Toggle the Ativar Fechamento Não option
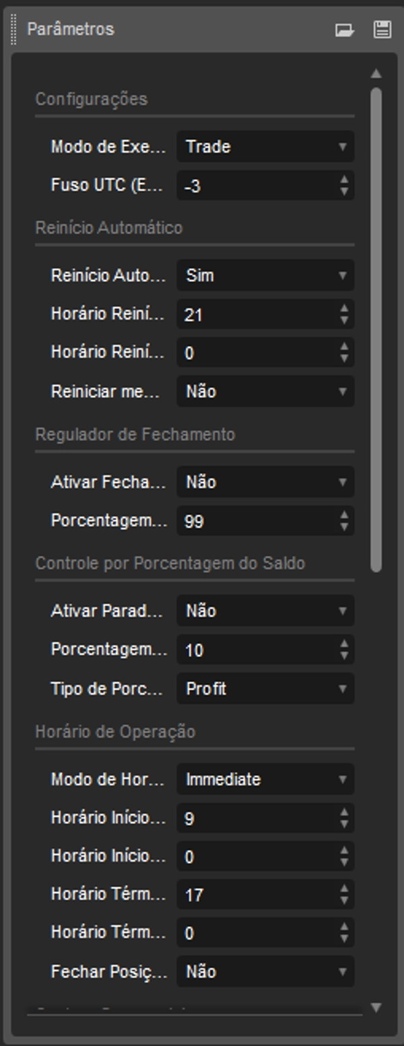The height and width of the screenshot is (1046, 404). tap(265, 482)
